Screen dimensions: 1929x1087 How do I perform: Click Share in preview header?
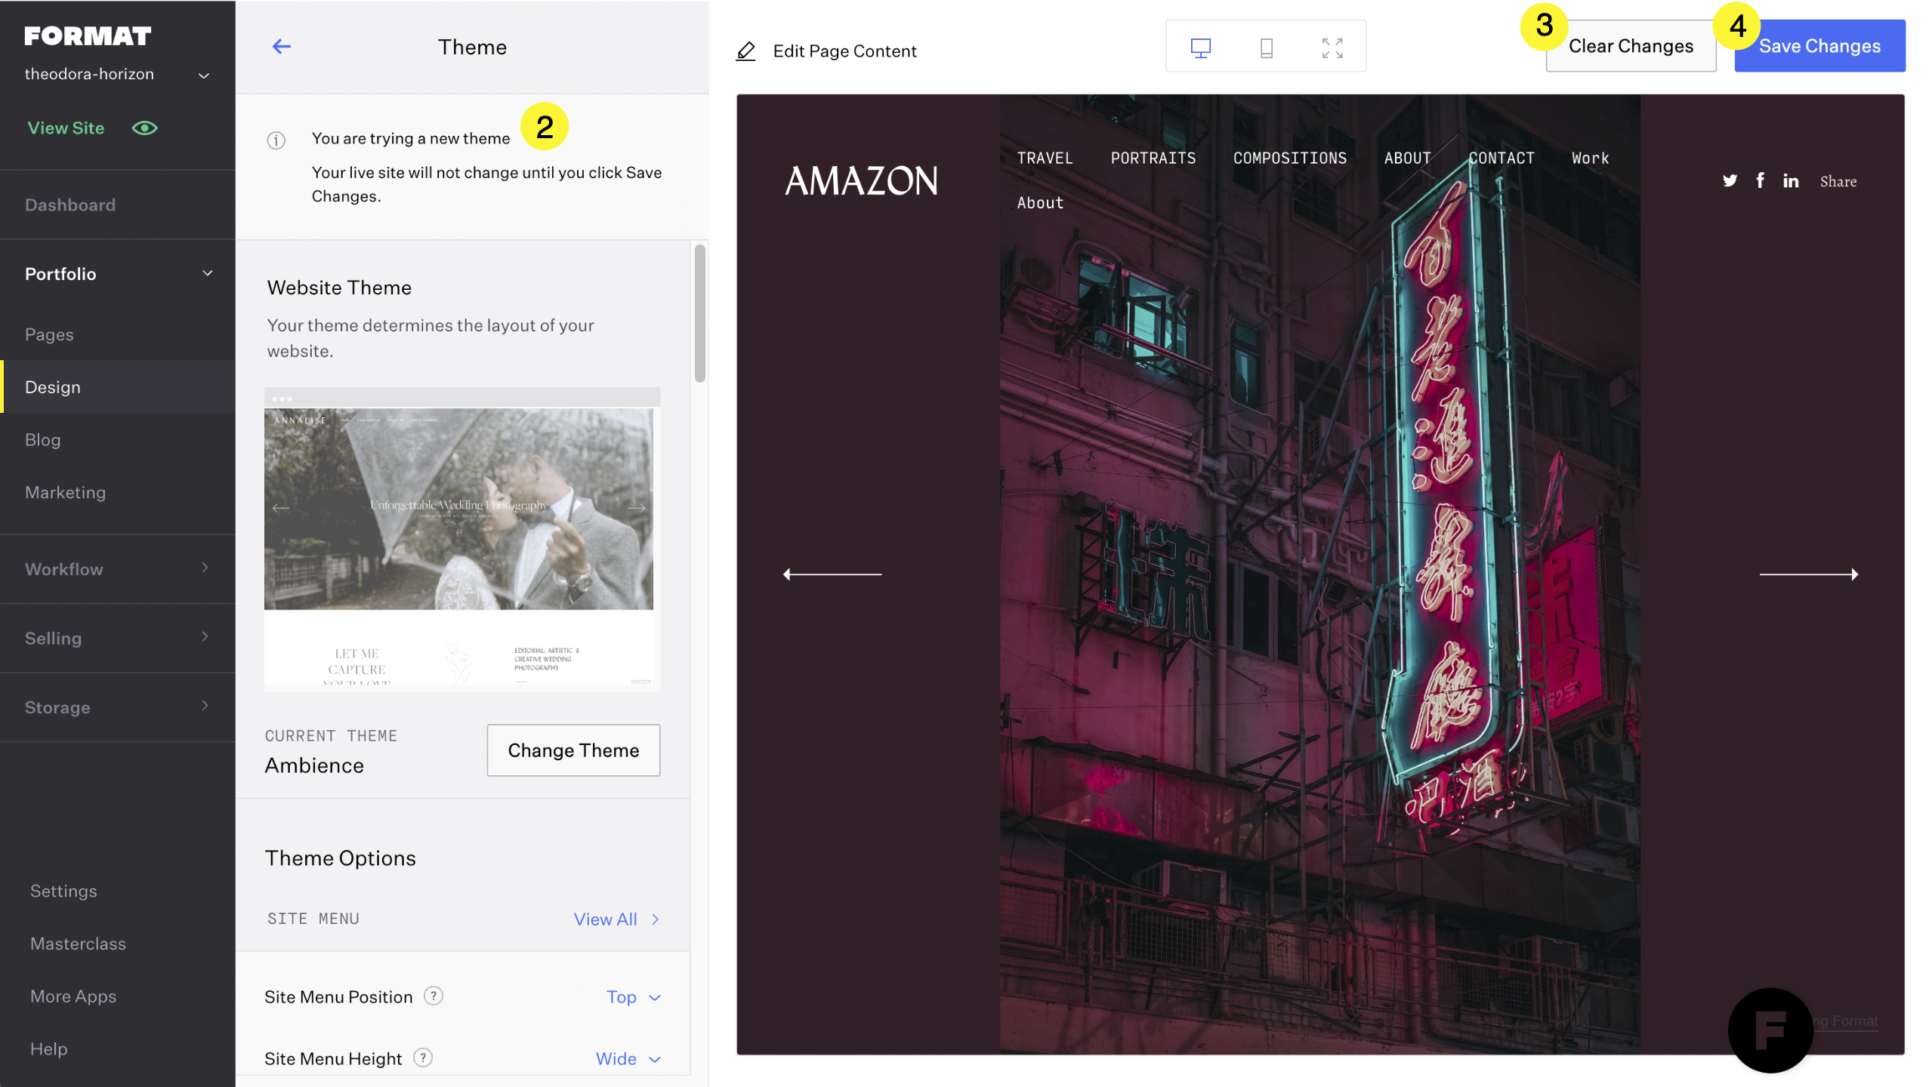point(1838,181)
